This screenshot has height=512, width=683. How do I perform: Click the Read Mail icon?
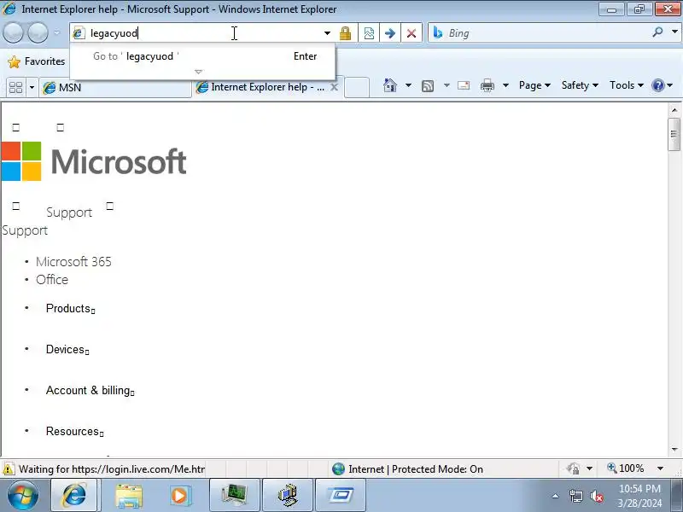coord(464,85)
